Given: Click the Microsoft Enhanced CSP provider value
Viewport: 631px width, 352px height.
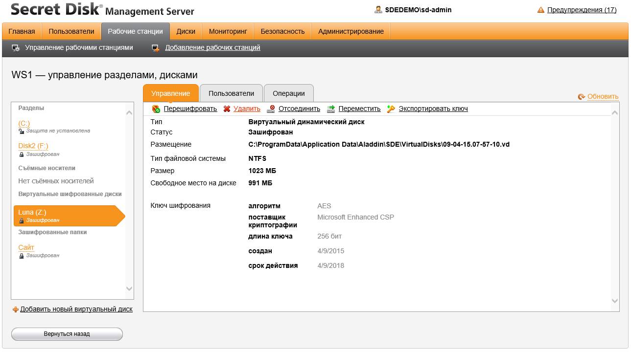Looking at the screenshot, I should tap(356, 217).
